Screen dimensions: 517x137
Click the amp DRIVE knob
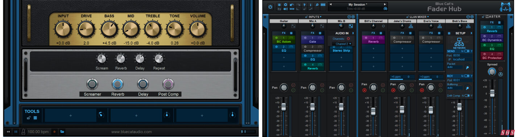[86, 30]
